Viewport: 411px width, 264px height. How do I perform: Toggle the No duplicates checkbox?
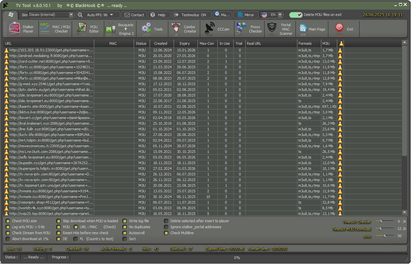point(125,227)
